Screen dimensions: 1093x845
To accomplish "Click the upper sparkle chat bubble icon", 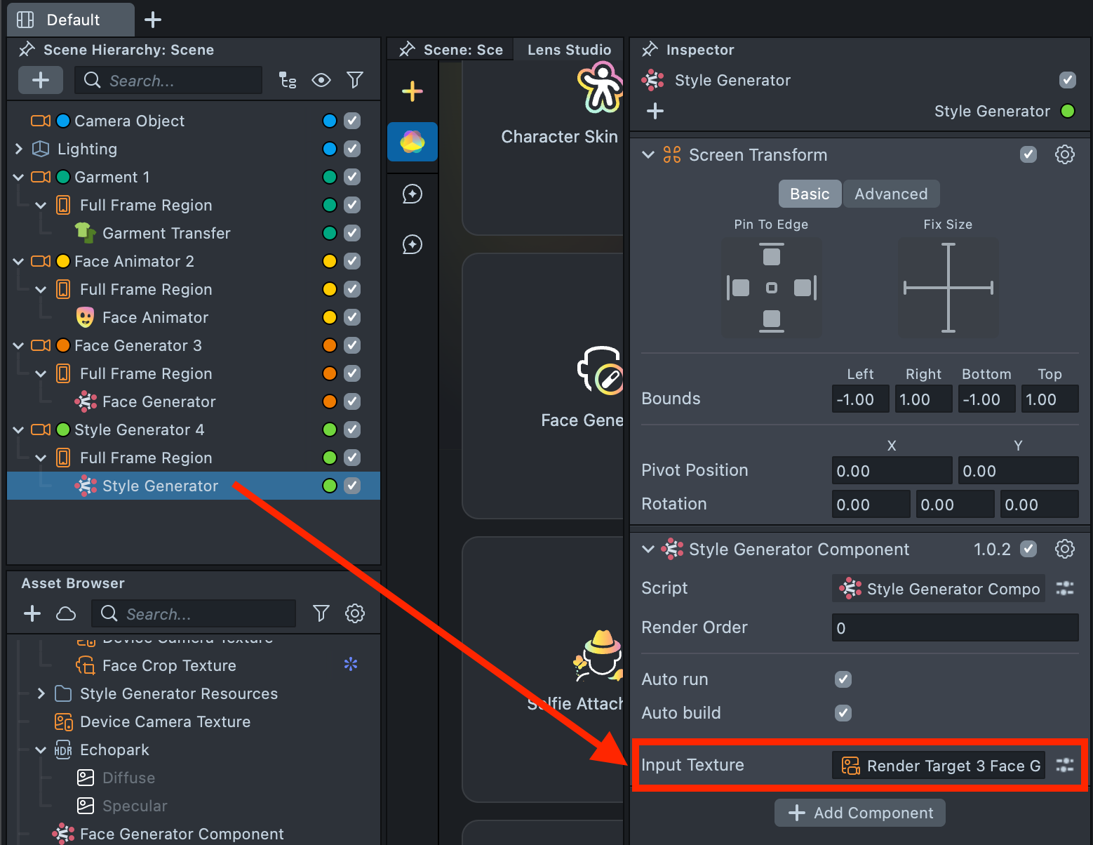I will coord(413,194).
